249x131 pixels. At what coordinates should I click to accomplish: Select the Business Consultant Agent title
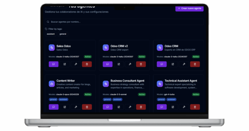coord(127,81)
